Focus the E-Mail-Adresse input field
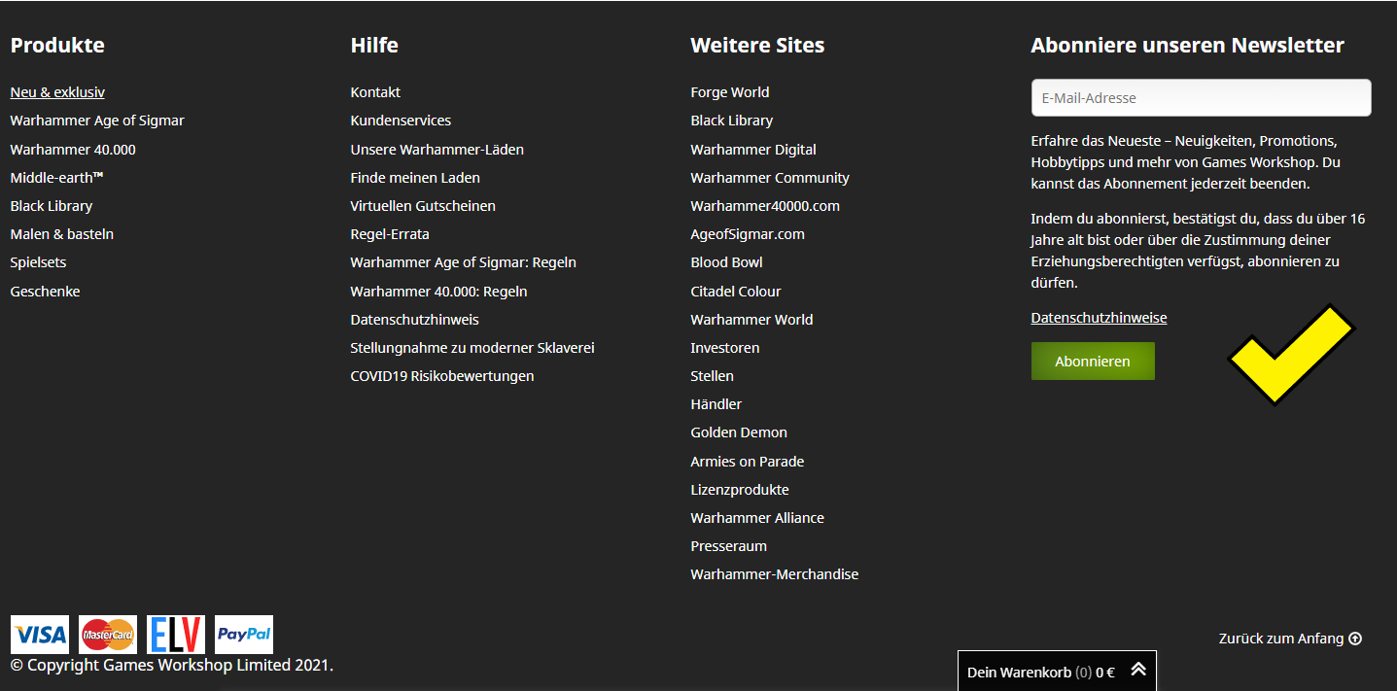The height and width of the screenshot is (691, 1397). pyautogui.click(x=1201, y=98)
